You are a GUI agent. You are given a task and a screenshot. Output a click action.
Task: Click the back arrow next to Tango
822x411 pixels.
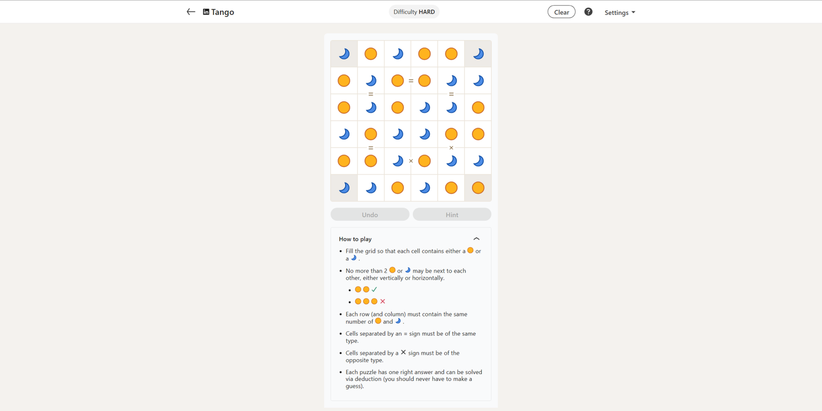click(x=191, y=12)
